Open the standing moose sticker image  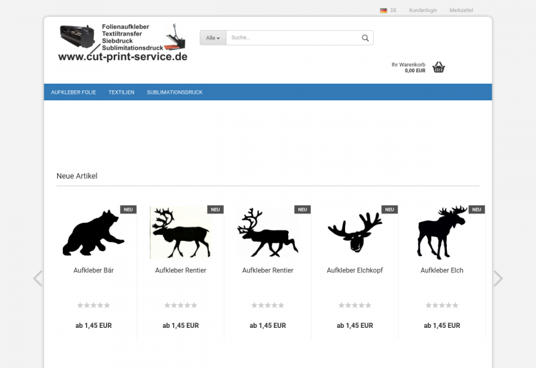(x=442, y=233)
